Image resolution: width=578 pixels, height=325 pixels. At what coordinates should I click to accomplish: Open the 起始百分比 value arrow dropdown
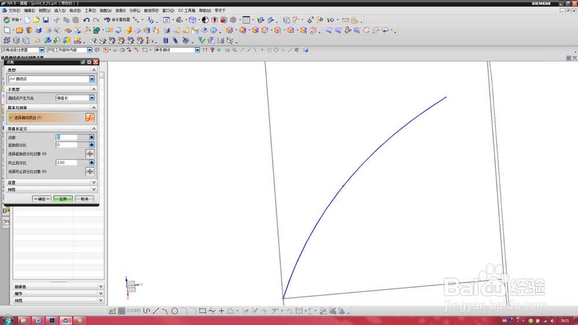click(91, 145)
